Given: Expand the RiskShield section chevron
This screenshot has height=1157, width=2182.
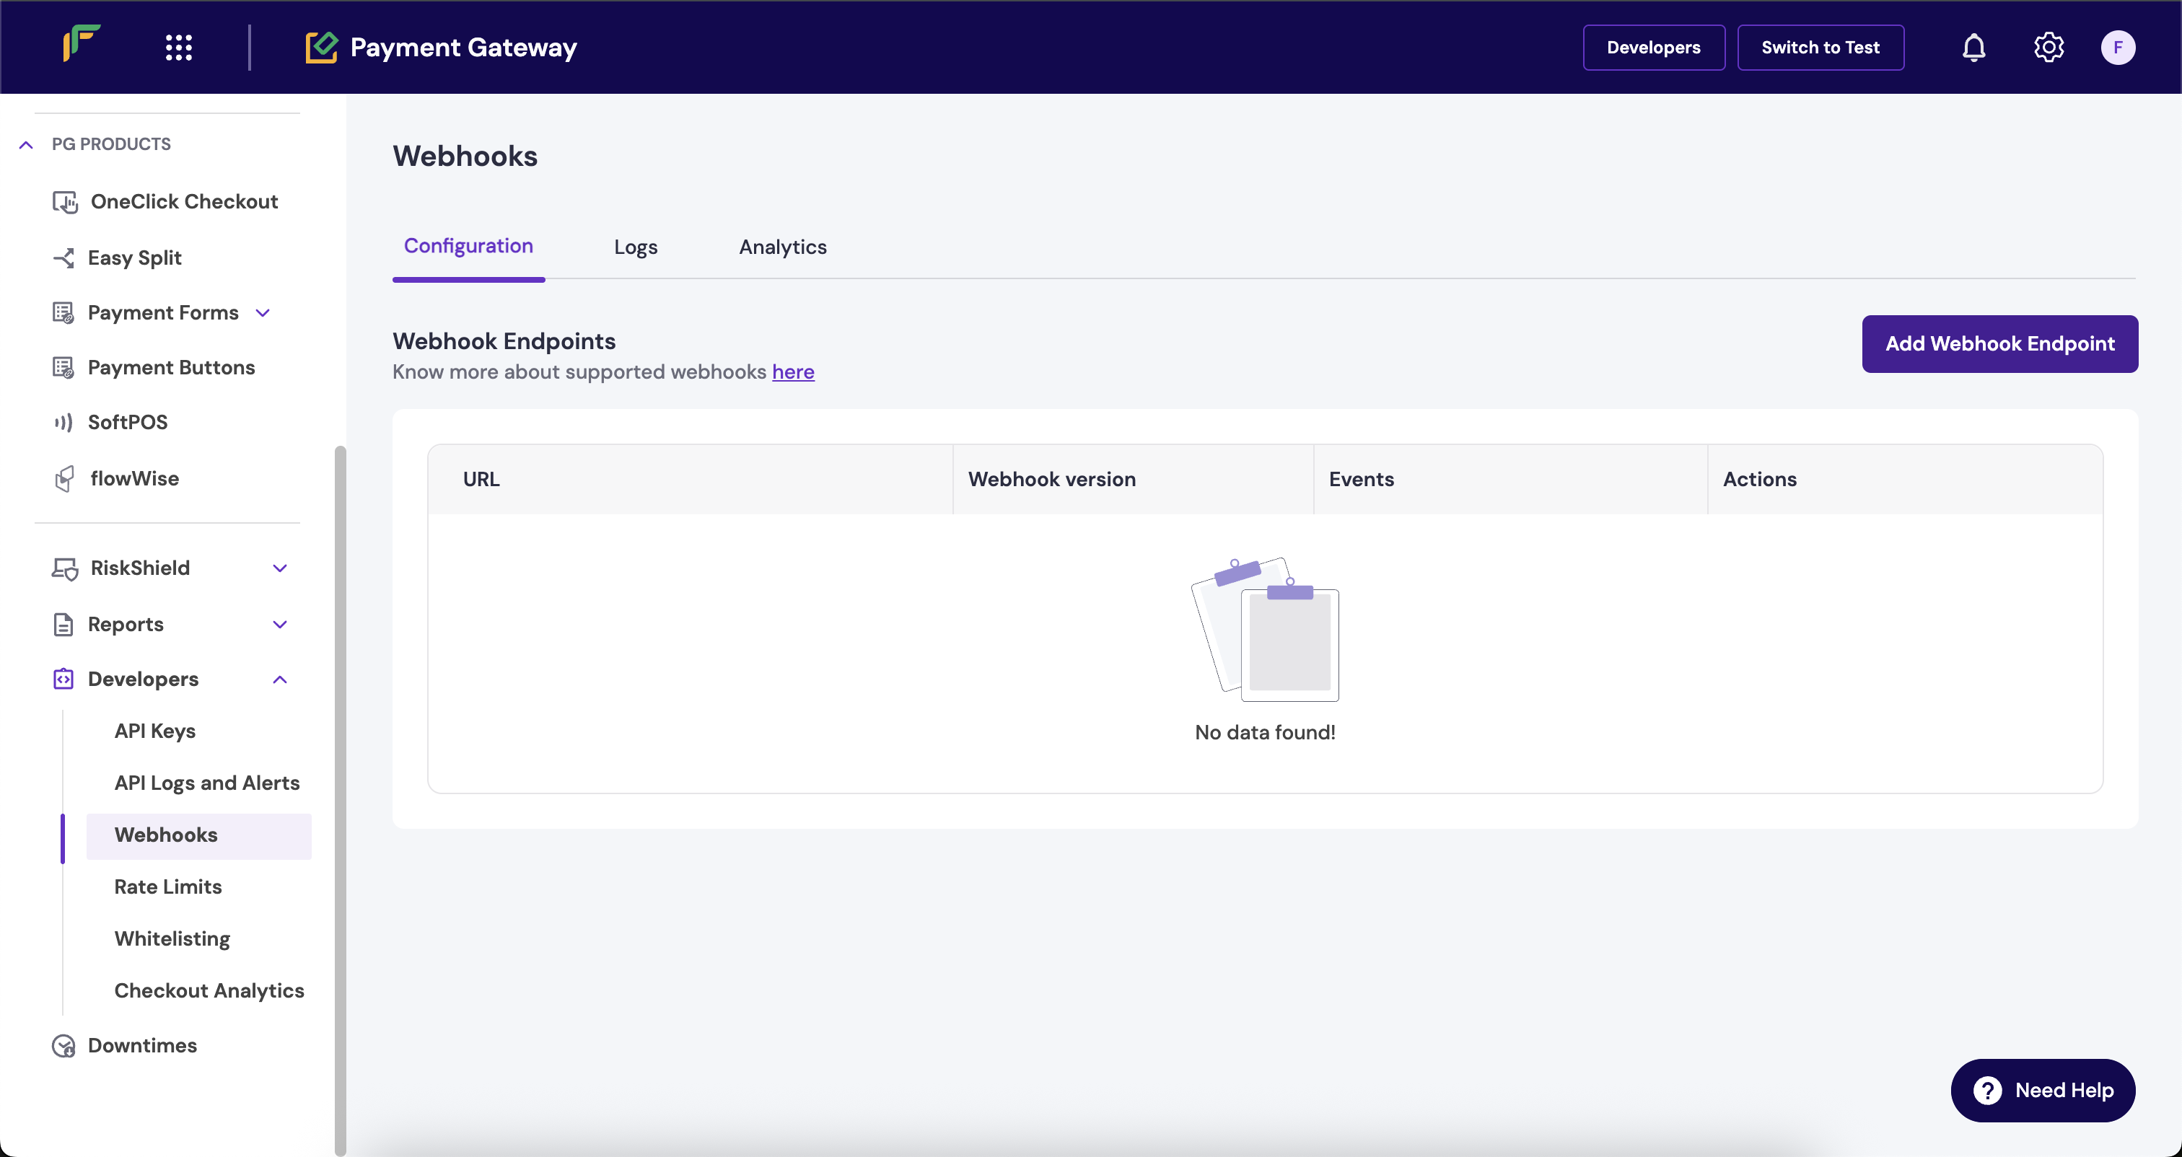Looking at the screenshot, I should click(279, 568).
